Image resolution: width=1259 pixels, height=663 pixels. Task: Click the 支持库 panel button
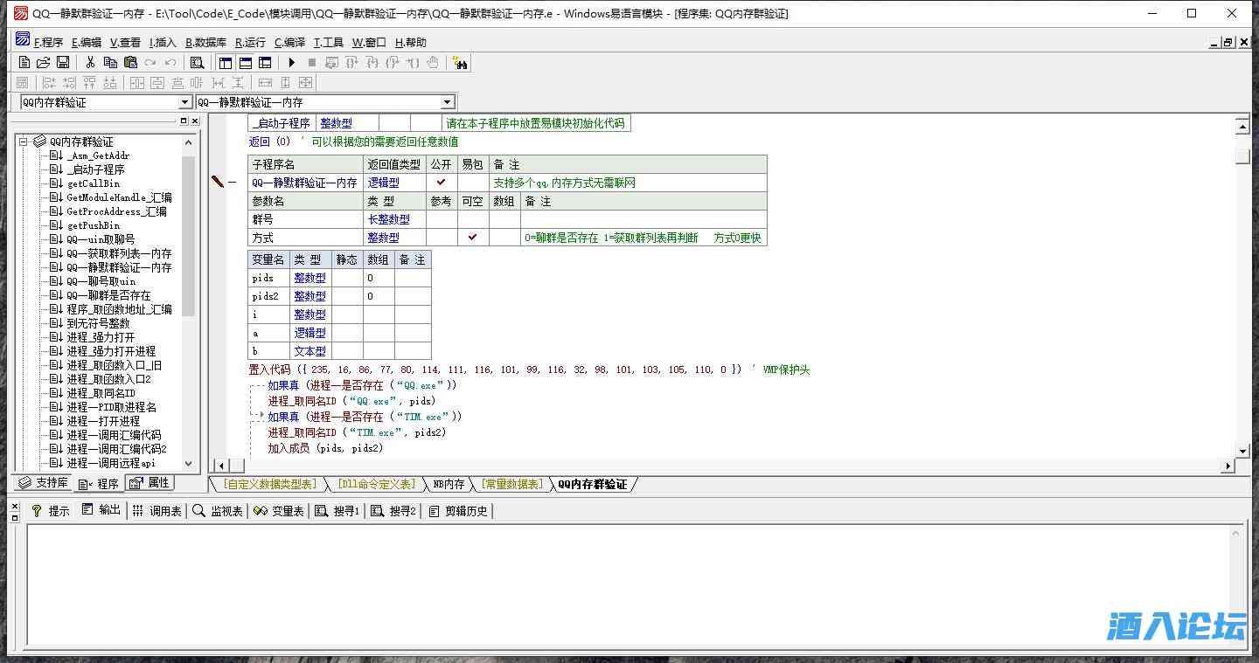[x=43, y=483]
